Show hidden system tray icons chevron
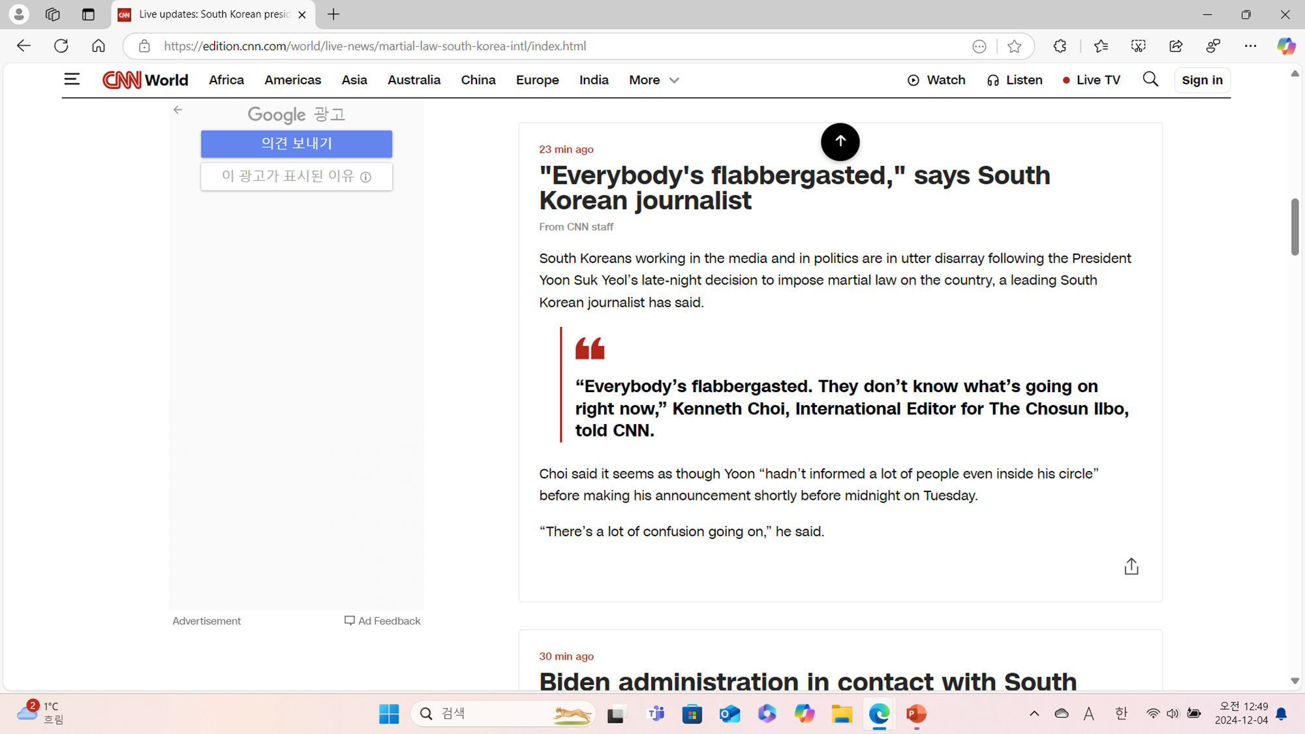Viewport: 1305px width, 734px height. pyautogui.click(x=1034, y=714)
